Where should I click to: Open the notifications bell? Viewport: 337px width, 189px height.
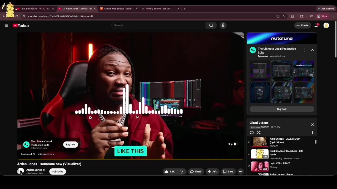(316, 25)
